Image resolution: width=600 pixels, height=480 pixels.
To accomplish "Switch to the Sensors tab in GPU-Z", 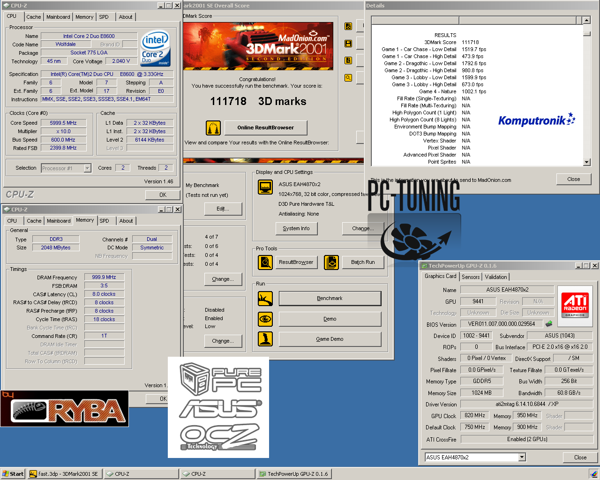I will [x=471, y=277].
